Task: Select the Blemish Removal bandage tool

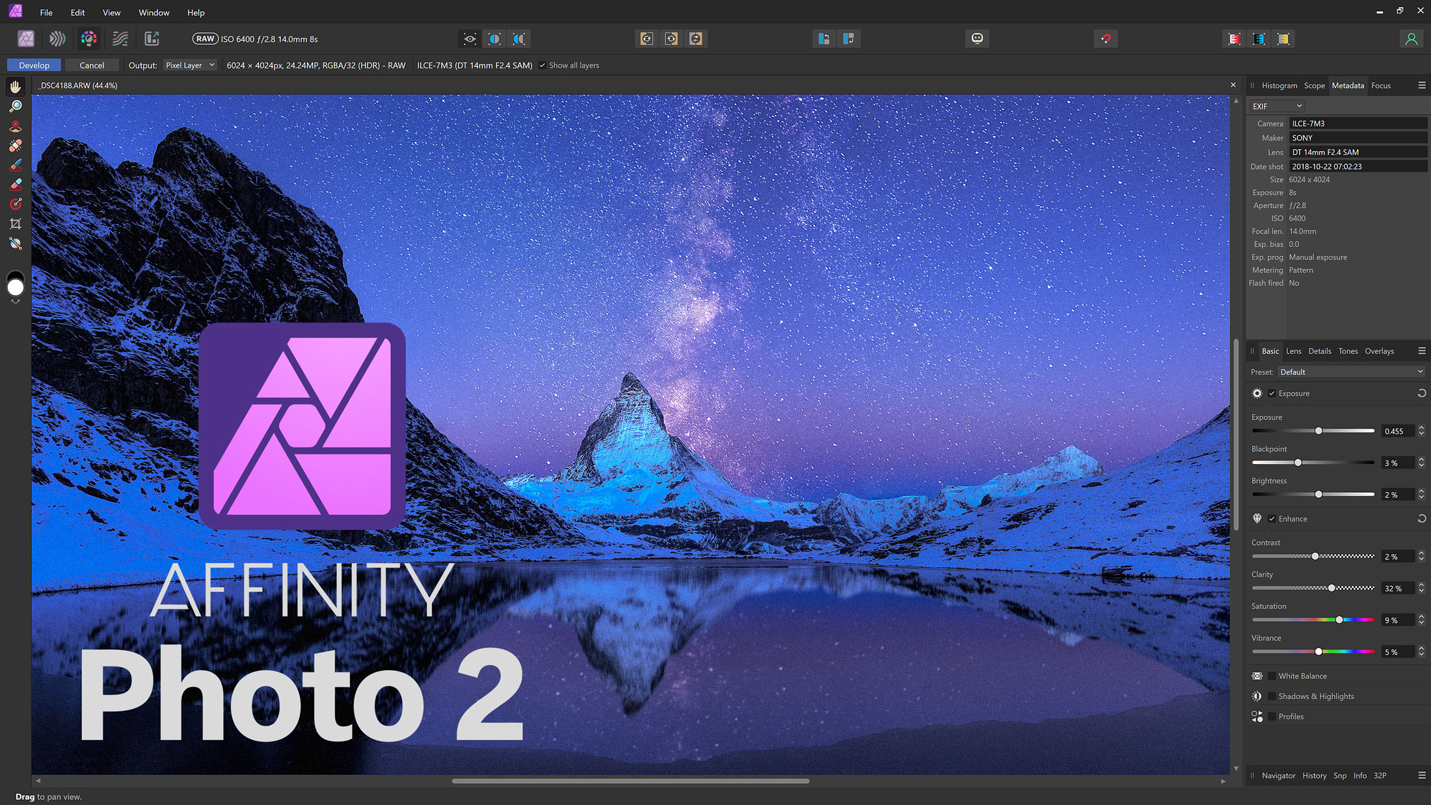Action: (x=16, y=146)
